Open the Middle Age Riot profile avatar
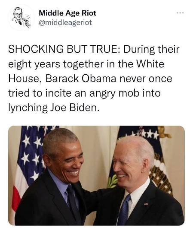 (21, 18)
